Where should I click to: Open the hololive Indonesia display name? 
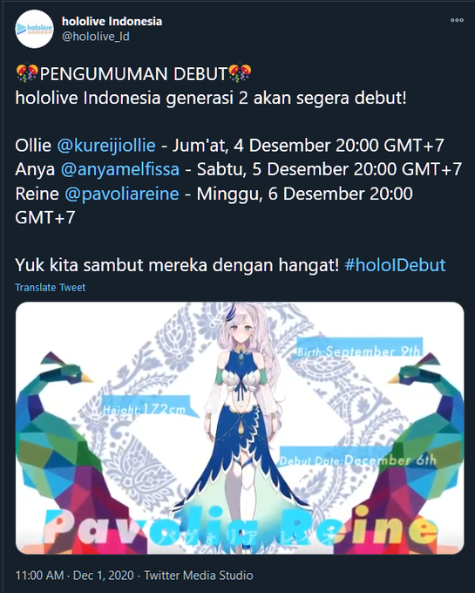coord(112,21)
